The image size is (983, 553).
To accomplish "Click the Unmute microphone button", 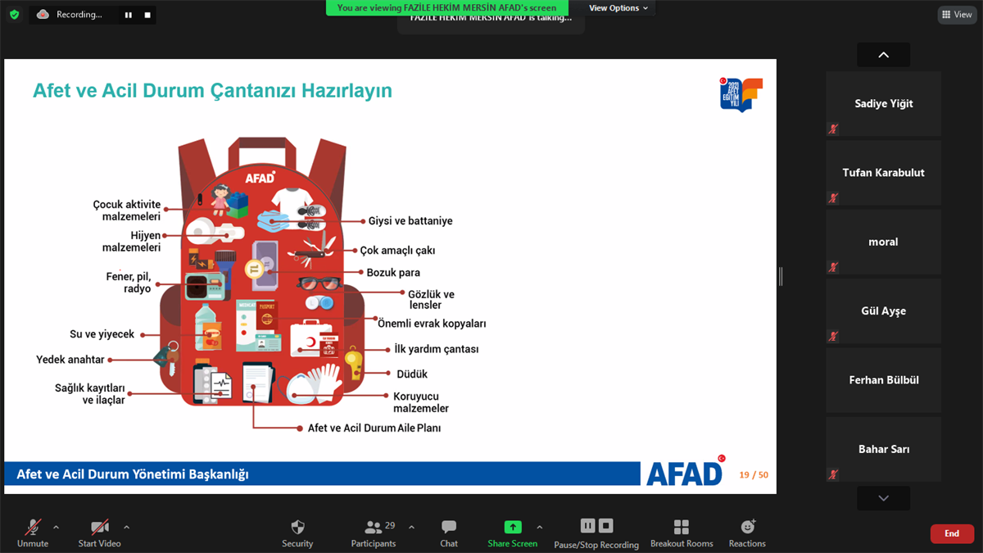I will coord(33,533).
